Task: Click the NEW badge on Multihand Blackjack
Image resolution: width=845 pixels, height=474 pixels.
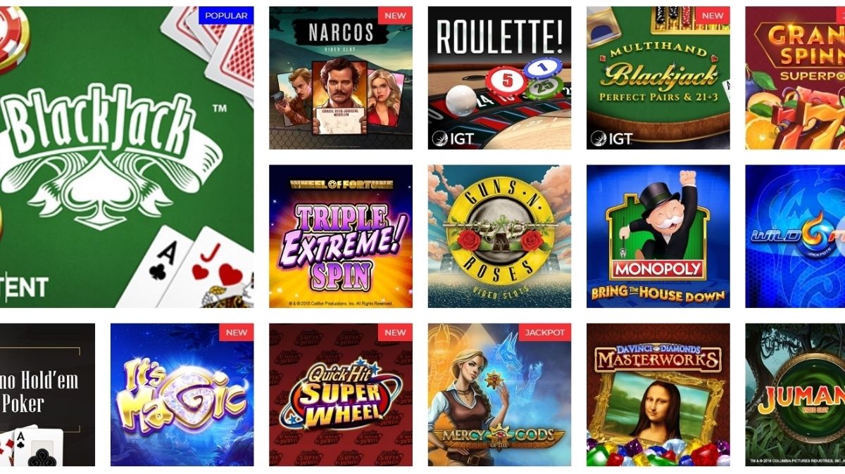Action: (x=713, y=15)
